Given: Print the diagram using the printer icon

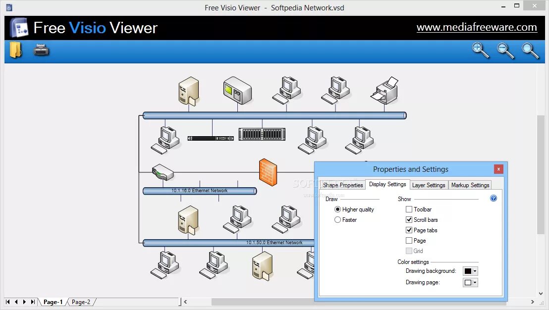Looking at the screenshot, I should point(41,50).
